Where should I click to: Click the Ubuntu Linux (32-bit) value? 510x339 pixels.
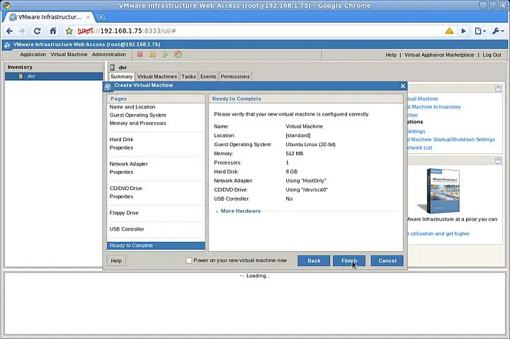click(310, 144)
